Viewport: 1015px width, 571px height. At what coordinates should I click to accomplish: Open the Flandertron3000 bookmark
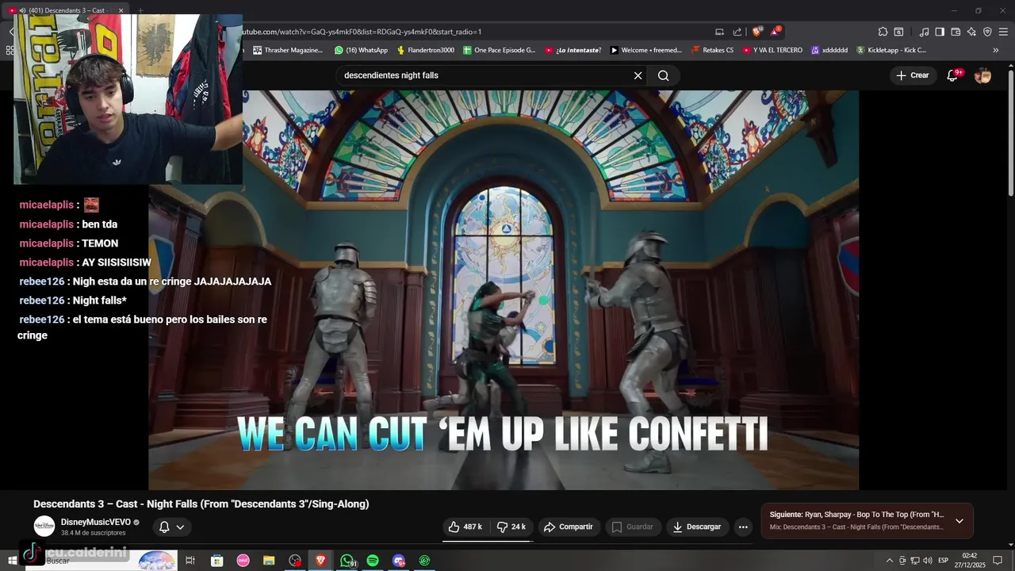click(x=426, y=50)
